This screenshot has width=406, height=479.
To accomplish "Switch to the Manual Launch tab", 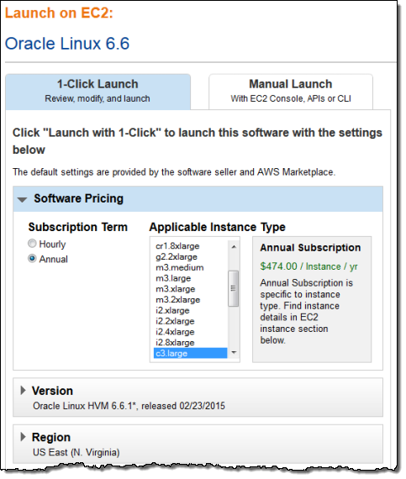I will coord(292,92).
